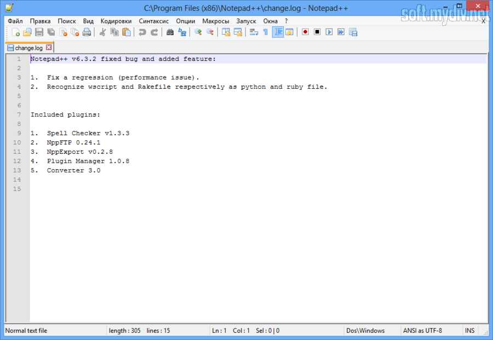Cut the selection with the scissors icon

[x=102, y=32]
